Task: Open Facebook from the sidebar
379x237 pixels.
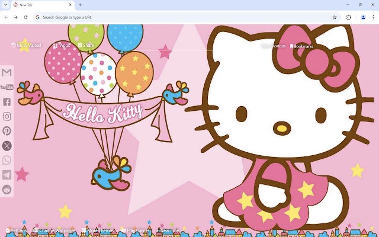Action: coord(7,102)
